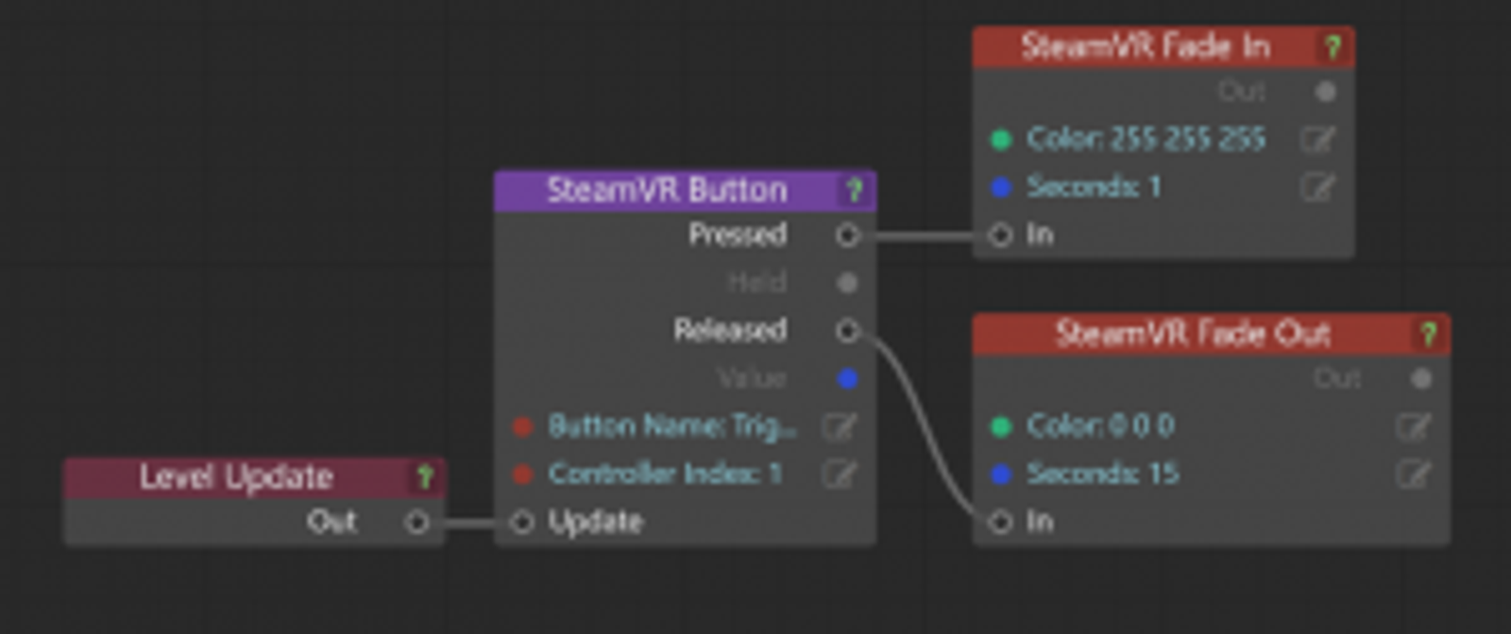
Task: Click blue Seconds port on Fade In
Action: [x=1000, y=187]
